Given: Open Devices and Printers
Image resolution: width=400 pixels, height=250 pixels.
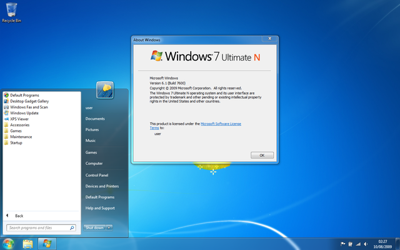Looking at the screenshot, I should [x=102, y=186].
